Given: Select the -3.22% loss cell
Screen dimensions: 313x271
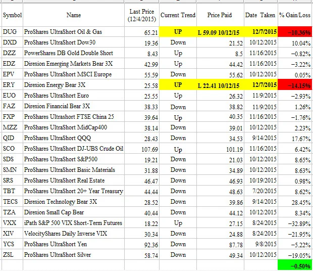Looking at the screenshot, I should [x=295, y=64].
